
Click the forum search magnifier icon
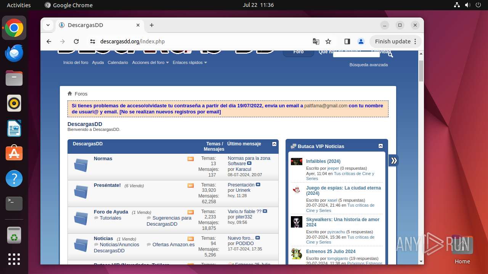tap(390, 55)
